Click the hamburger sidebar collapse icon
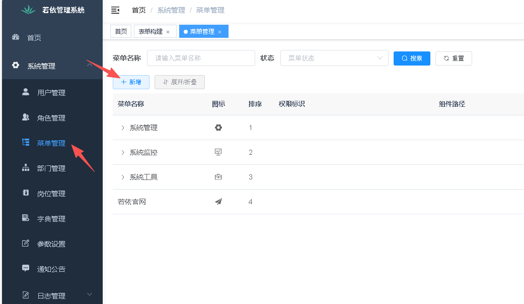This screenshot has height=304, width=524. click(115, 10)
